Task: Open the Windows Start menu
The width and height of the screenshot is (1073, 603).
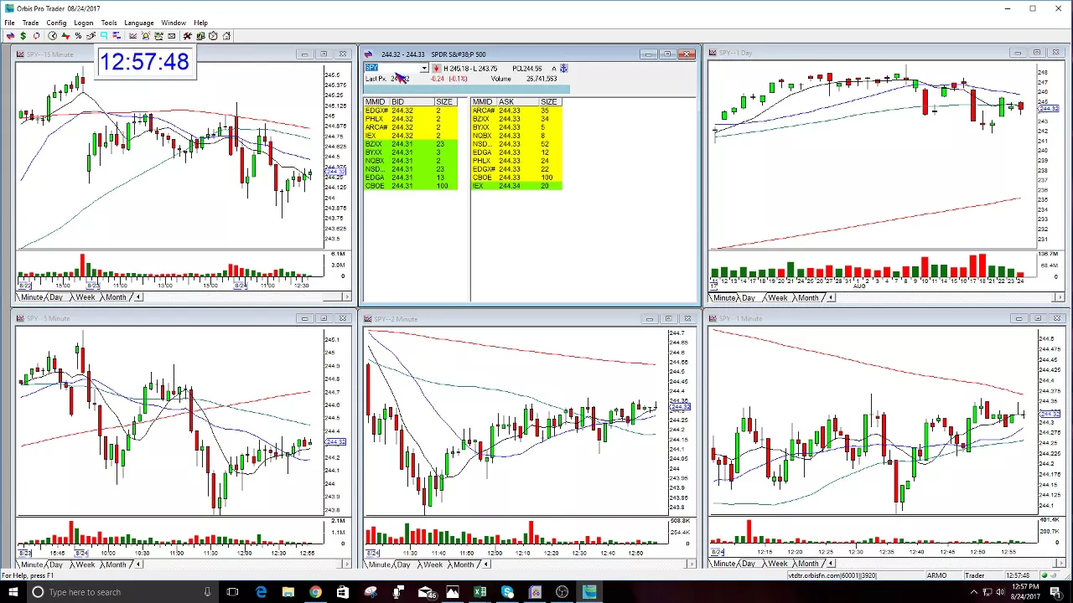Action: (x=13, y=592)
